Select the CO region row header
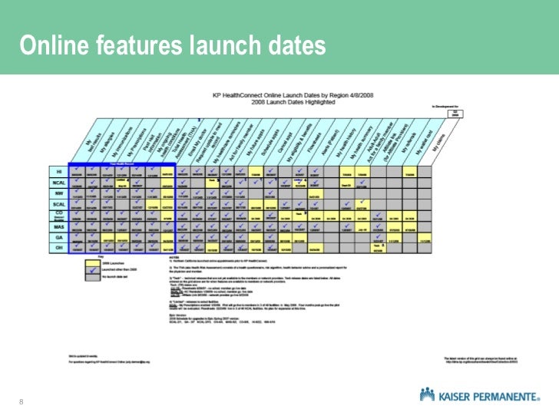This screenshot has width=559, height=419. (59, 216)
